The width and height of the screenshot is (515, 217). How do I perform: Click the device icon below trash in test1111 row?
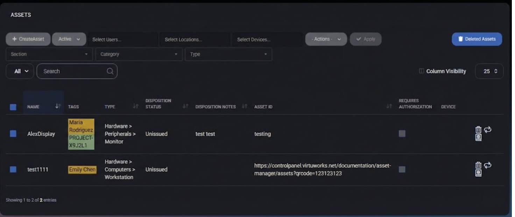[x=478, y=173]
